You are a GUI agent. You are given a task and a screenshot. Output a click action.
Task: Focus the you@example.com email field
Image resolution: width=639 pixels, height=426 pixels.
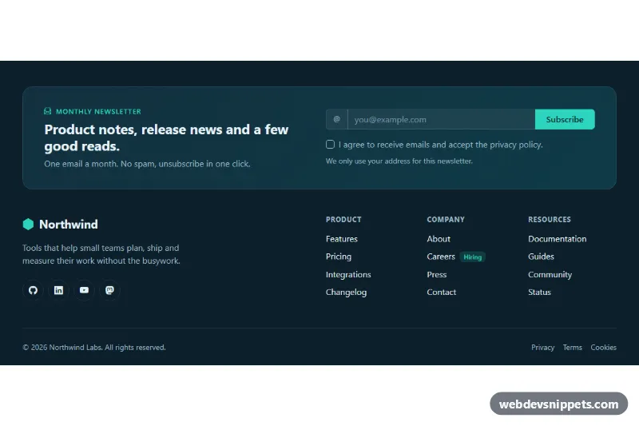(442, 119)
